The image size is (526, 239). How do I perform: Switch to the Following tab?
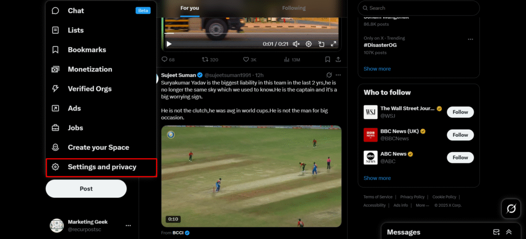point(294,8)
